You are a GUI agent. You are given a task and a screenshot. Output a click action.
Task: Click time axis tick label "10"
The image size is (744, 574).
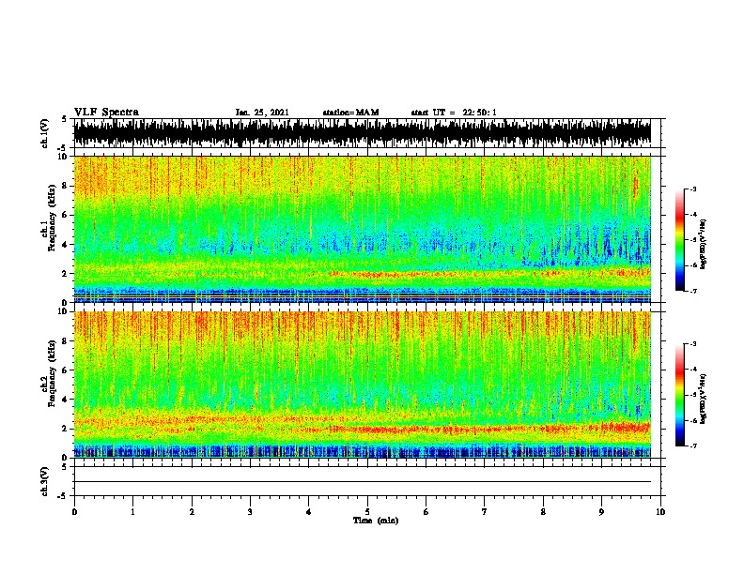tap(660, 512)
